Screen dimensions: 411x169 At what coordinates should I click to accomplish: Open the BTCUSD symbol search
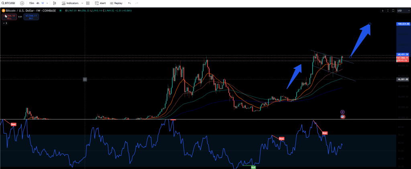(9, 3)
